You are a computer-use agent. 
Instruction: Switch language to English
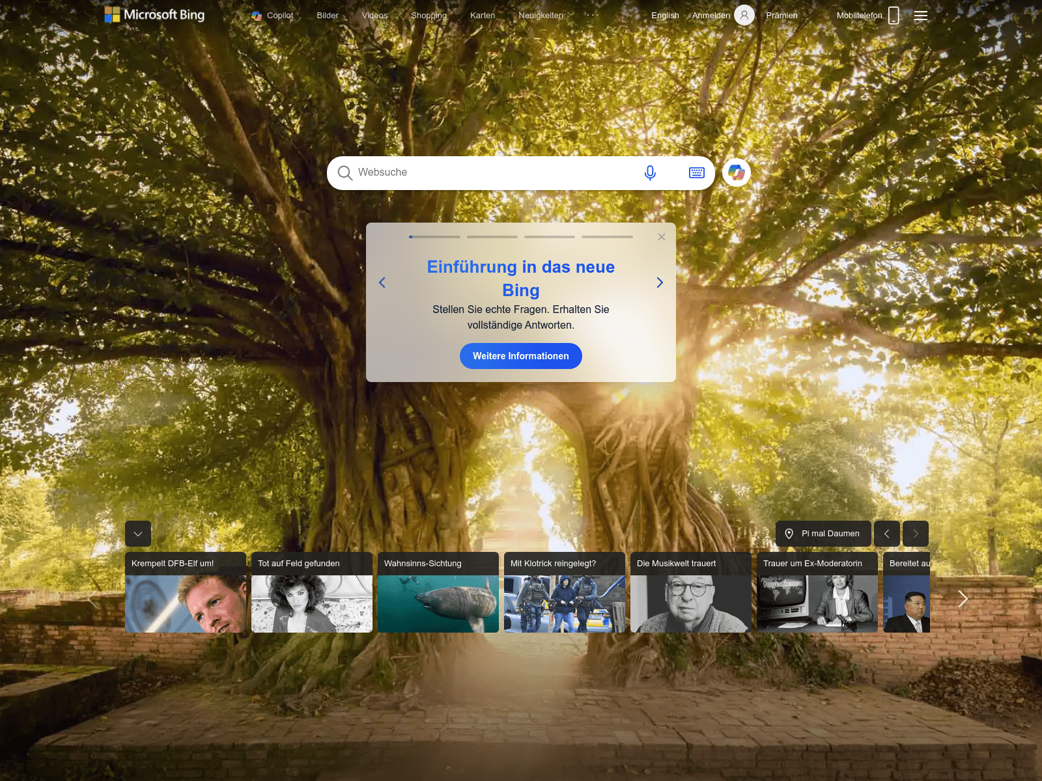click(665, 16)
